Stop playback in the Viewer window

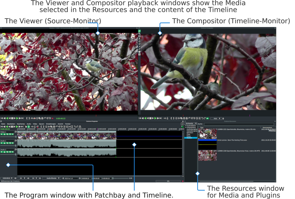click(x=12, y=118)
